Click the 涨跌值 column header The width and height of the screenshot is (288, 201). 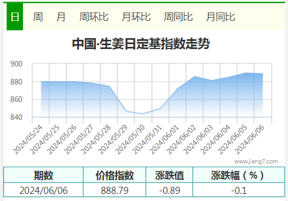[x=169, y=175]
